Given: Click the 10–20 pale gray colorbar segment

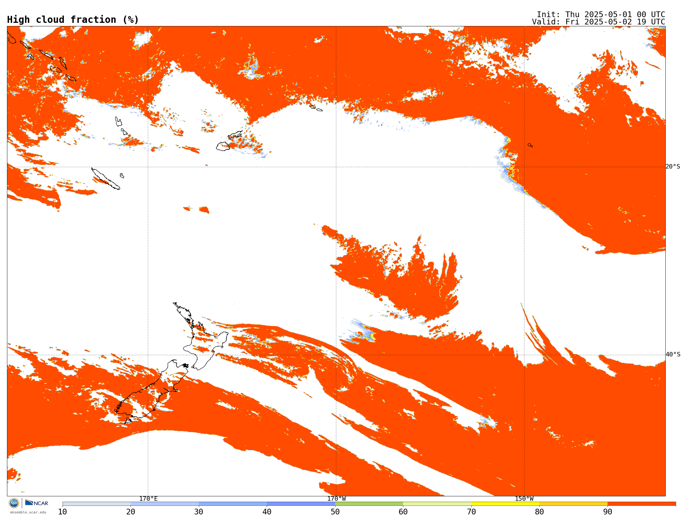Looking at the screenshot, I should click(x=97, y=504).
